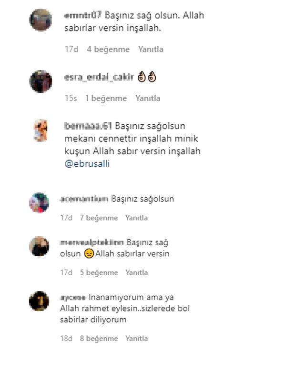Open the @ebrusalli mention link

pyautogui.click(x=87, y=164)
